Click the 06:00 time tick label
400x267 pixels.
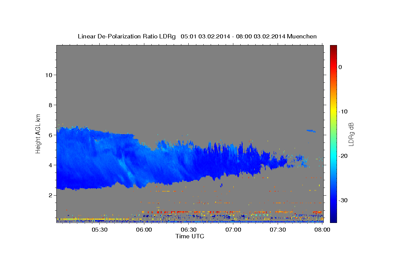(x=144, y=230)
